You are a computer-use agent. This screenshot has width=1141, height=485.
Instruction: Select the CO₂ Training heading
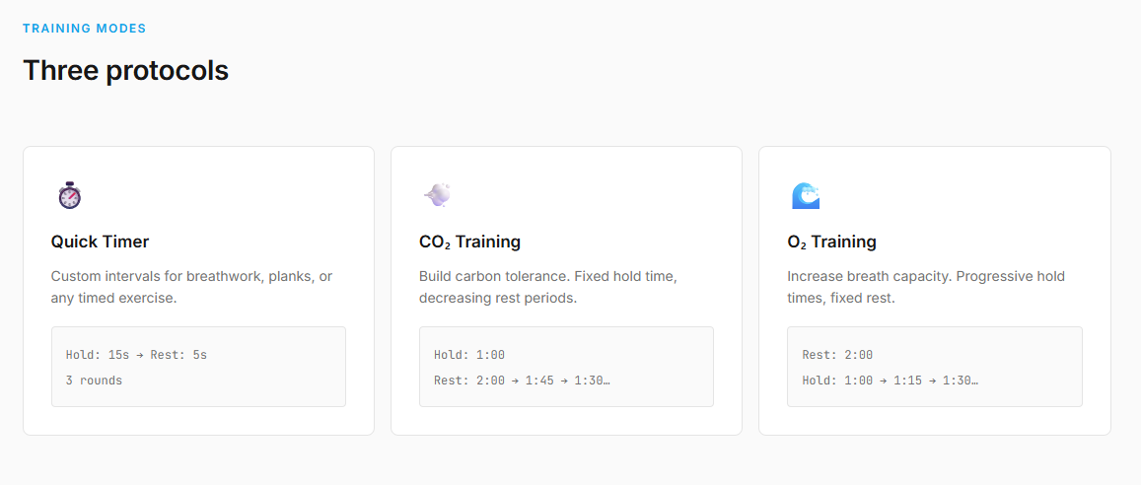click(470, 242)
